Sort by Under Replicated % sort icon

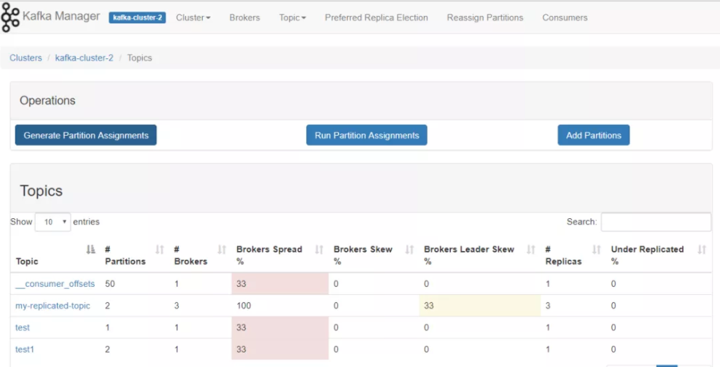702,250
